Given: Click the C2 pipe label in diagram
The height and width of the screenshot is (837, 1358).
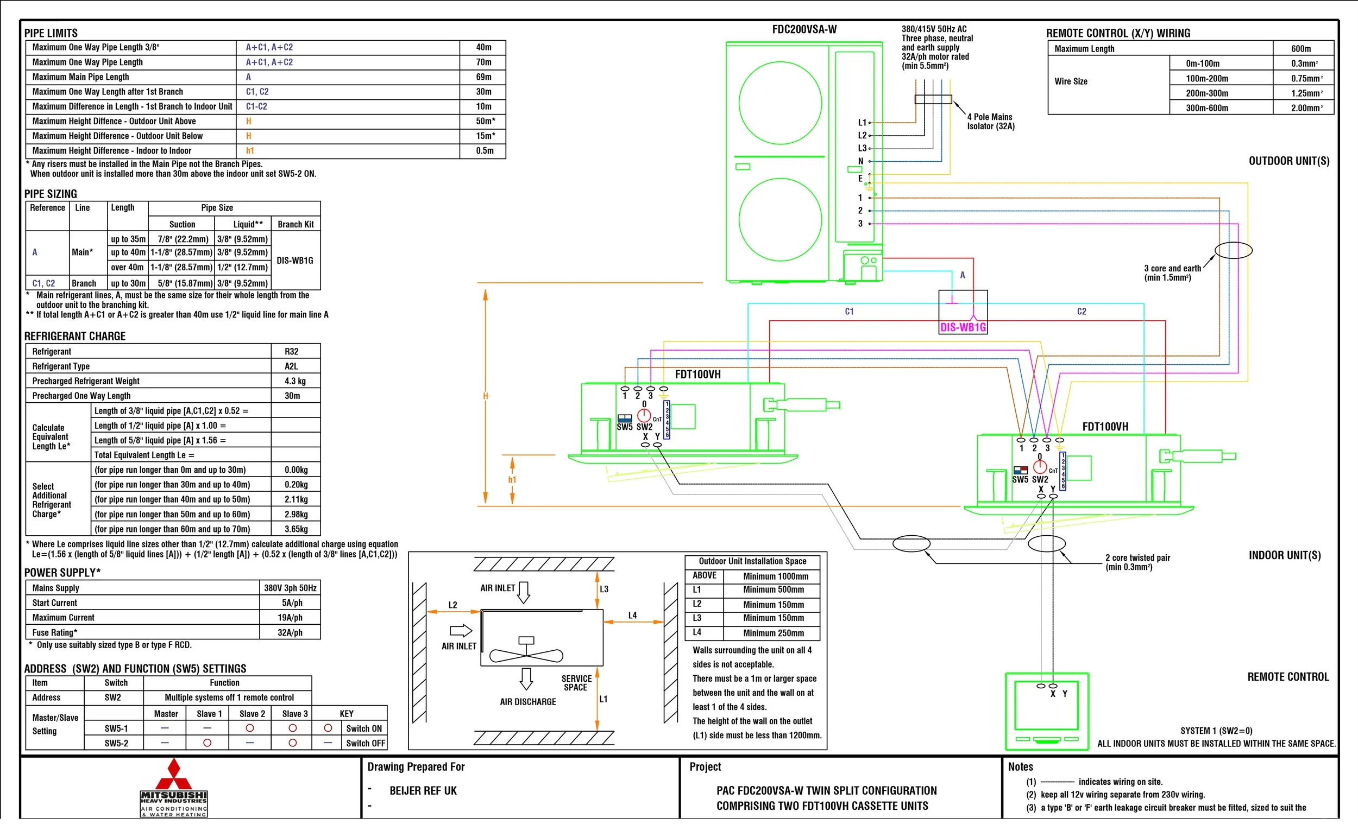Looking at the screenshot, I should (1082, 312).
